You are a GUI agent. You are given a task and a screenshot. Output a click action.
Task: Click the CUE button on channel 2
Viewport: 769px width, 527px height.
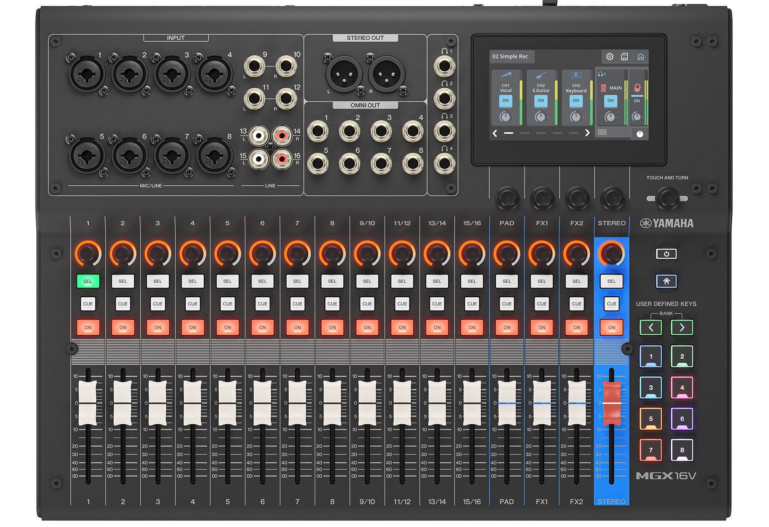pos(123,304)
